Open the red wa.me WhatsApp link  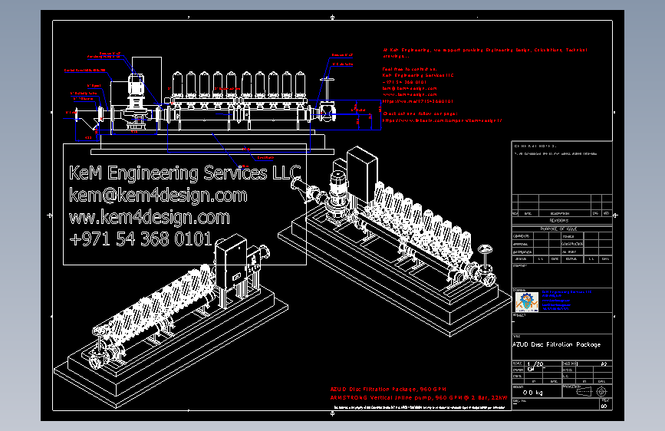418,101
